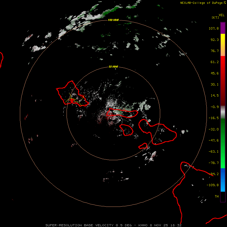Click the TH legend label
The height and width of the screenshot is (227, 227).
click(217, 196)
